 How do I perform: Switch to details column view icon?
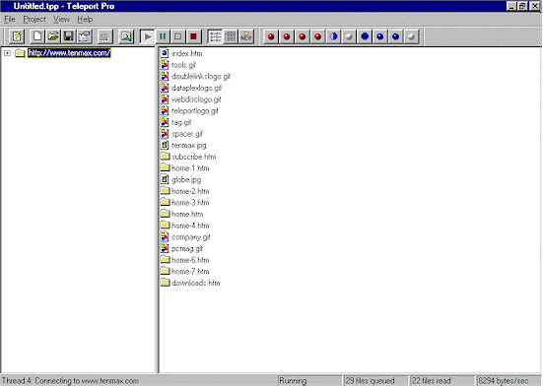tap(231, 36)
